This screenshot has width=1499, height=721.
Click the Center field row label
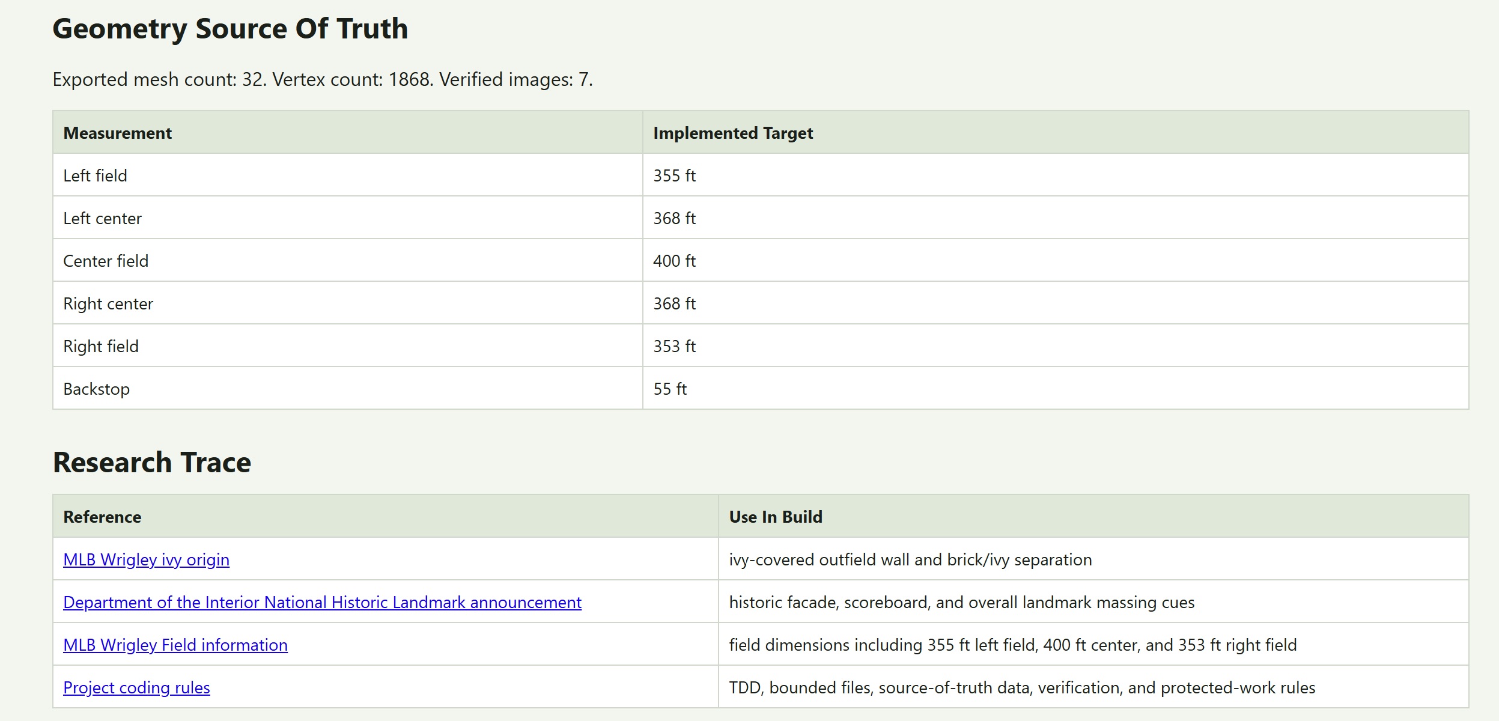[106, 261]
